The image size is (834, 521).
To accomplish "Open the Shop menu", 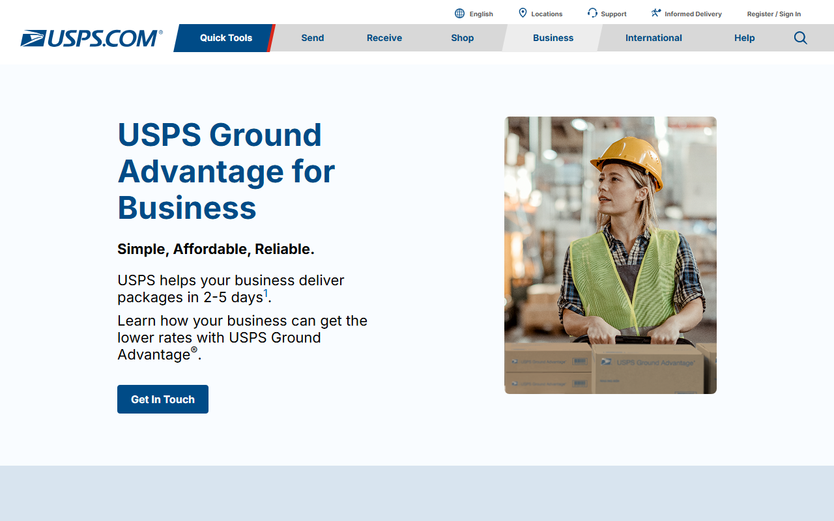I will (463, 38).
